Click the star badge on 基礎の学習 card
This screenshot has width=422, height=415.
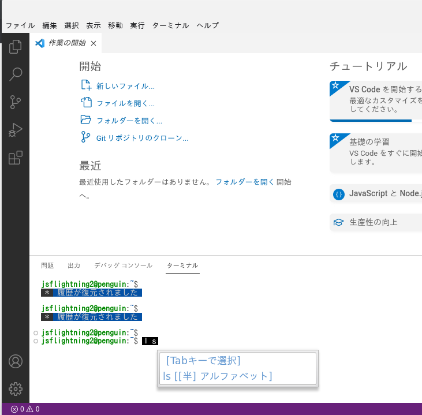click(x=335, y=138)
